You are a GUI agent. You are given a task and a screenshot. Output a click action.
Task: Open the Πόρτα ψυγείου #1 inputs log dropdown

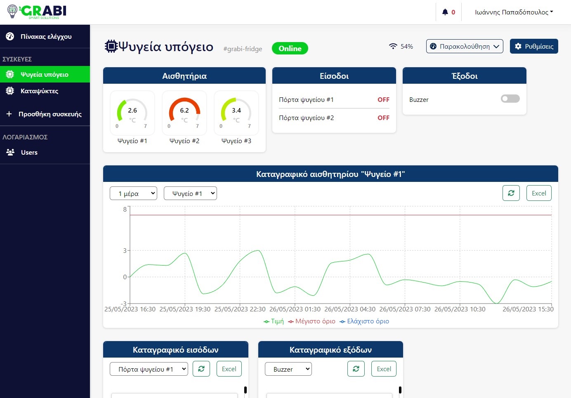[x=149, y=369]
